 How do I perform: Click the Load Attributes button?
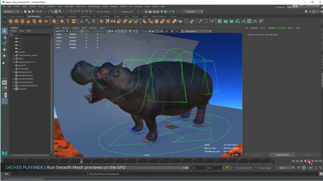[283, 155]
